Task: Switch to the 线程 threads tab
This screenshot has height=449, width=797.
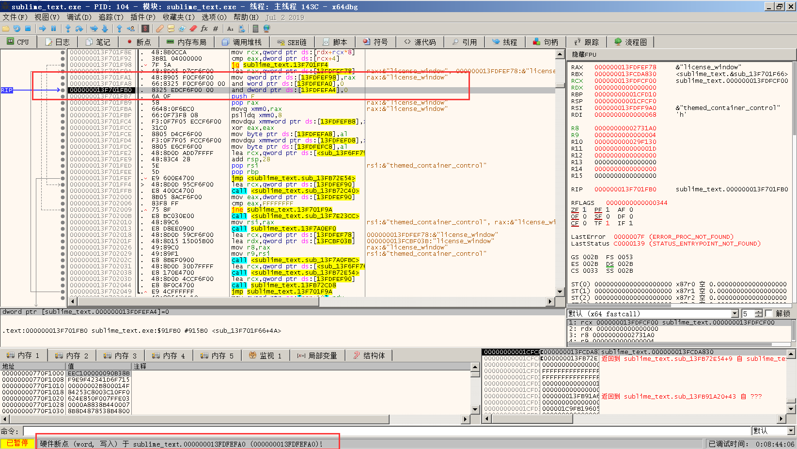Action: tap(504, 42)
